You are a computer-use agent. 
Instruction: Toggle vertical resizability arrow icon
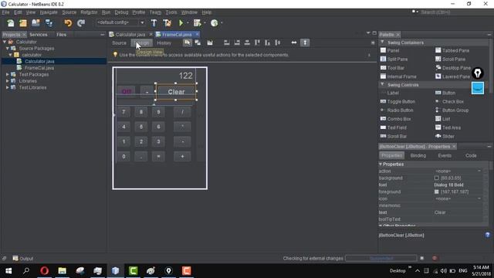tap(305, 42)
